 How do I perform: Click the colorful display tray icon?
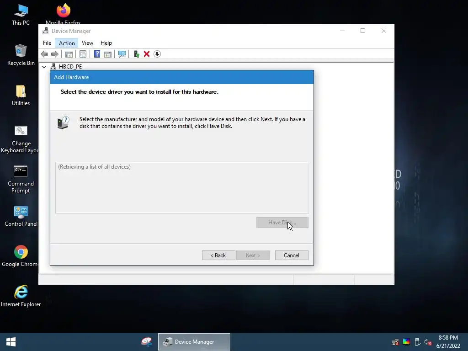[406, 342]
